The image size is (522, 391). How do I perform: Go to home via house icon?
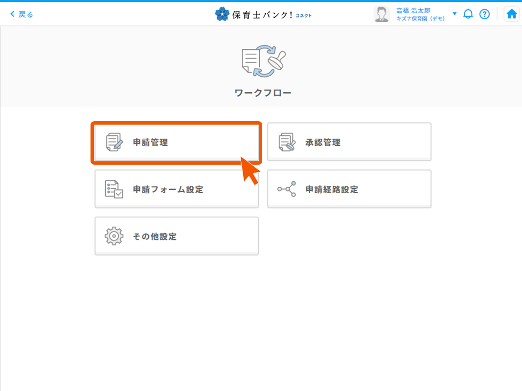[x=511, y=14]
